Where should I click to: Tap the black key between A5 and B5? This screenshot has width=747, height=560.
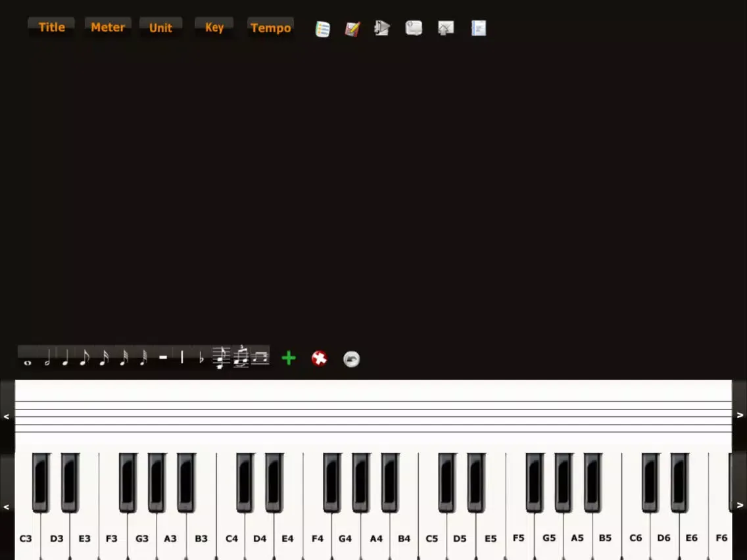click(593, 482)
